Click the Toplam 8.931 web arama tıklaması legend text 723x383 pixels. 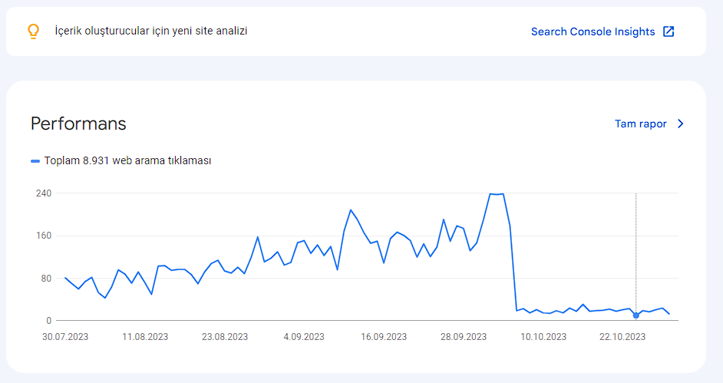127,160
